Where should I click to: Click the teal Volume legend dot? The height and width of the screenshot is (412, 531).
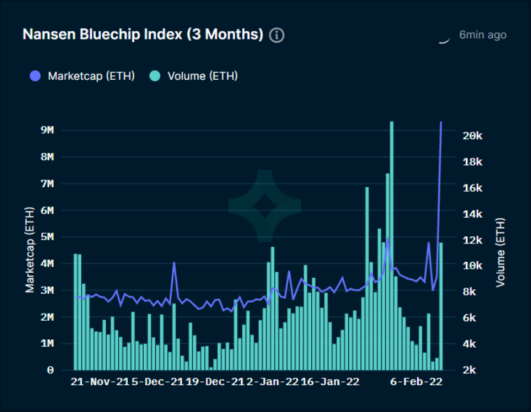point(155,76)
